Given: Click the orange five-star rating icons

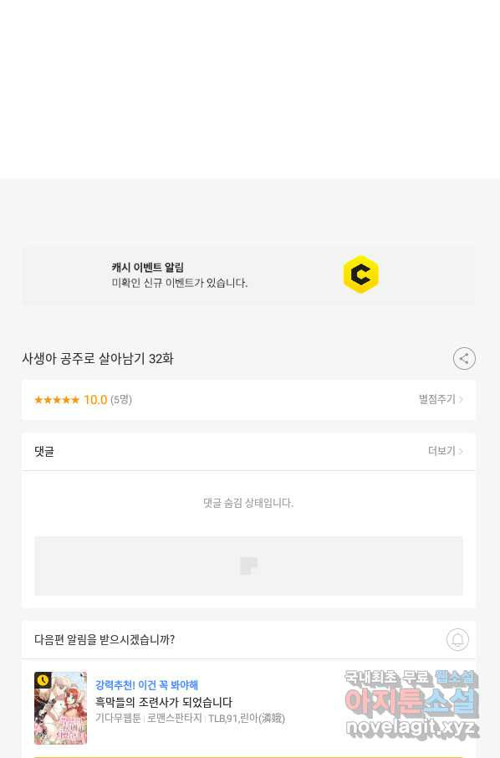Looking at the screenshot, I should click(57, 400).
